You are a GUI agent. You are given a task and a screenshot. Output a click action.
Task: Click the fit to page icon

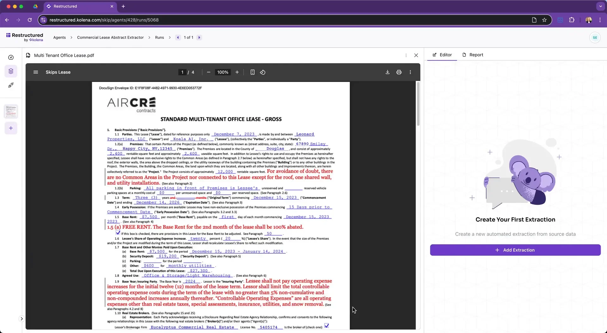[252, 72]
